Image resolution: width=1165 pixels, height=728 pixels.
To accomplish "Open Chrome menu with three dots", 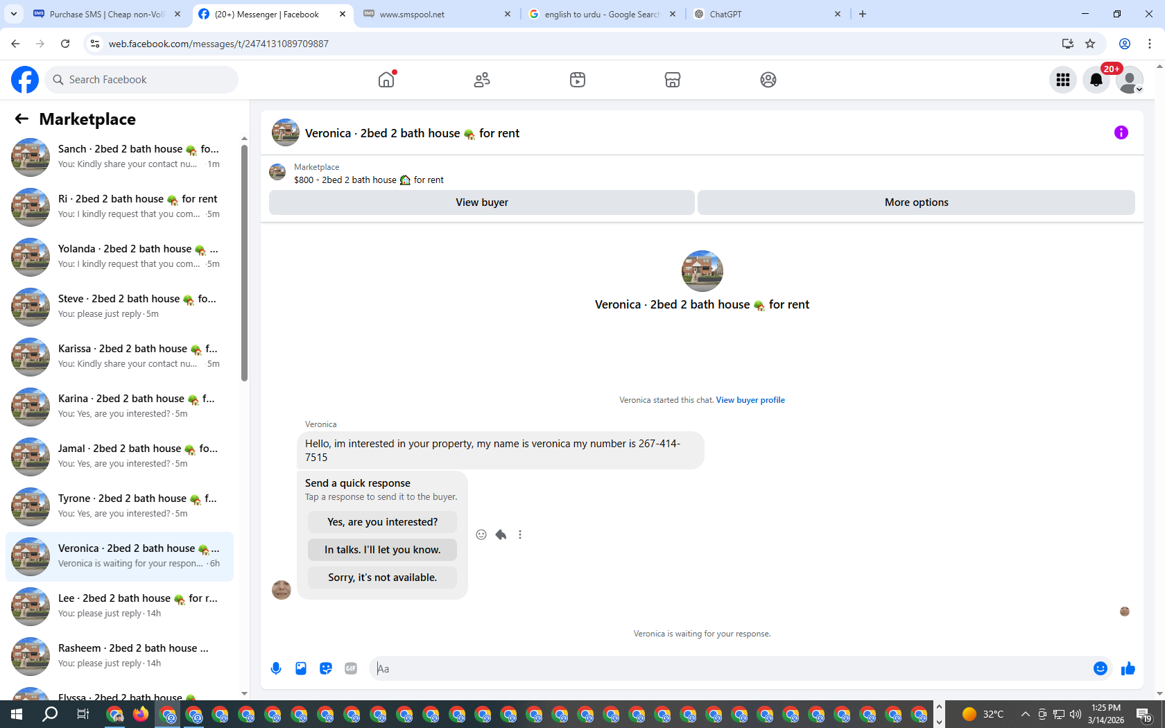I will coord(1150,44).
